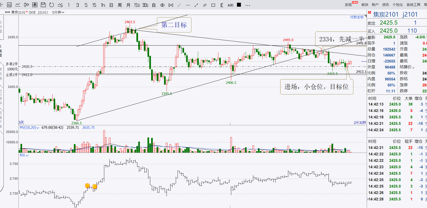Toggle the chain link icon beside 焦炭2101
This screenshot has height=208, width=427.
[7, 12]
